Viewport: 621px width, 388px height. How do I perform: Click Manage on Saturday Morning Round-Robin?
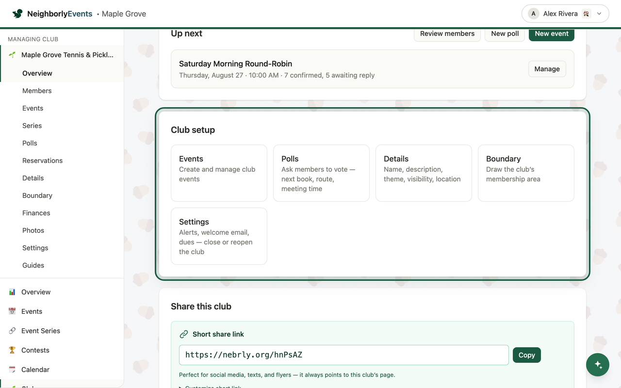click(x=547, y=69)
